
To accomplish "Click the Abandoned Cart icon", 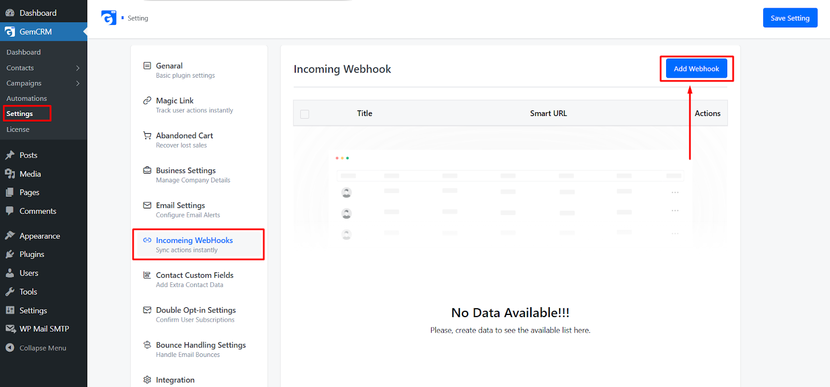I will [147, 135].
